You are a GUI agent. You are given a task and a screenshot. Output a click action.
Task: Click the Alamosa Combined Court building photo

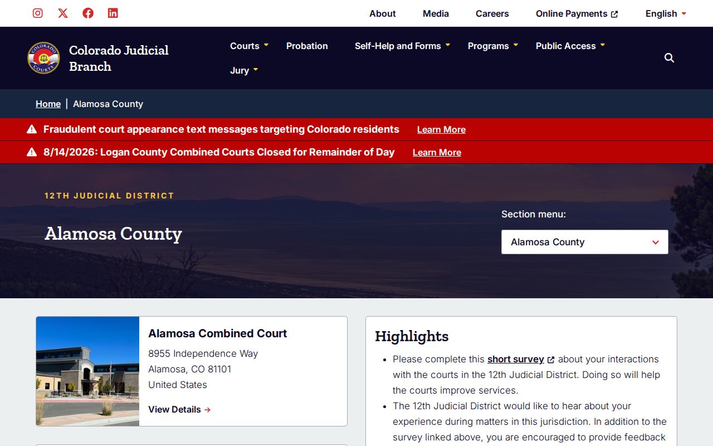click(x=88, y=371)
